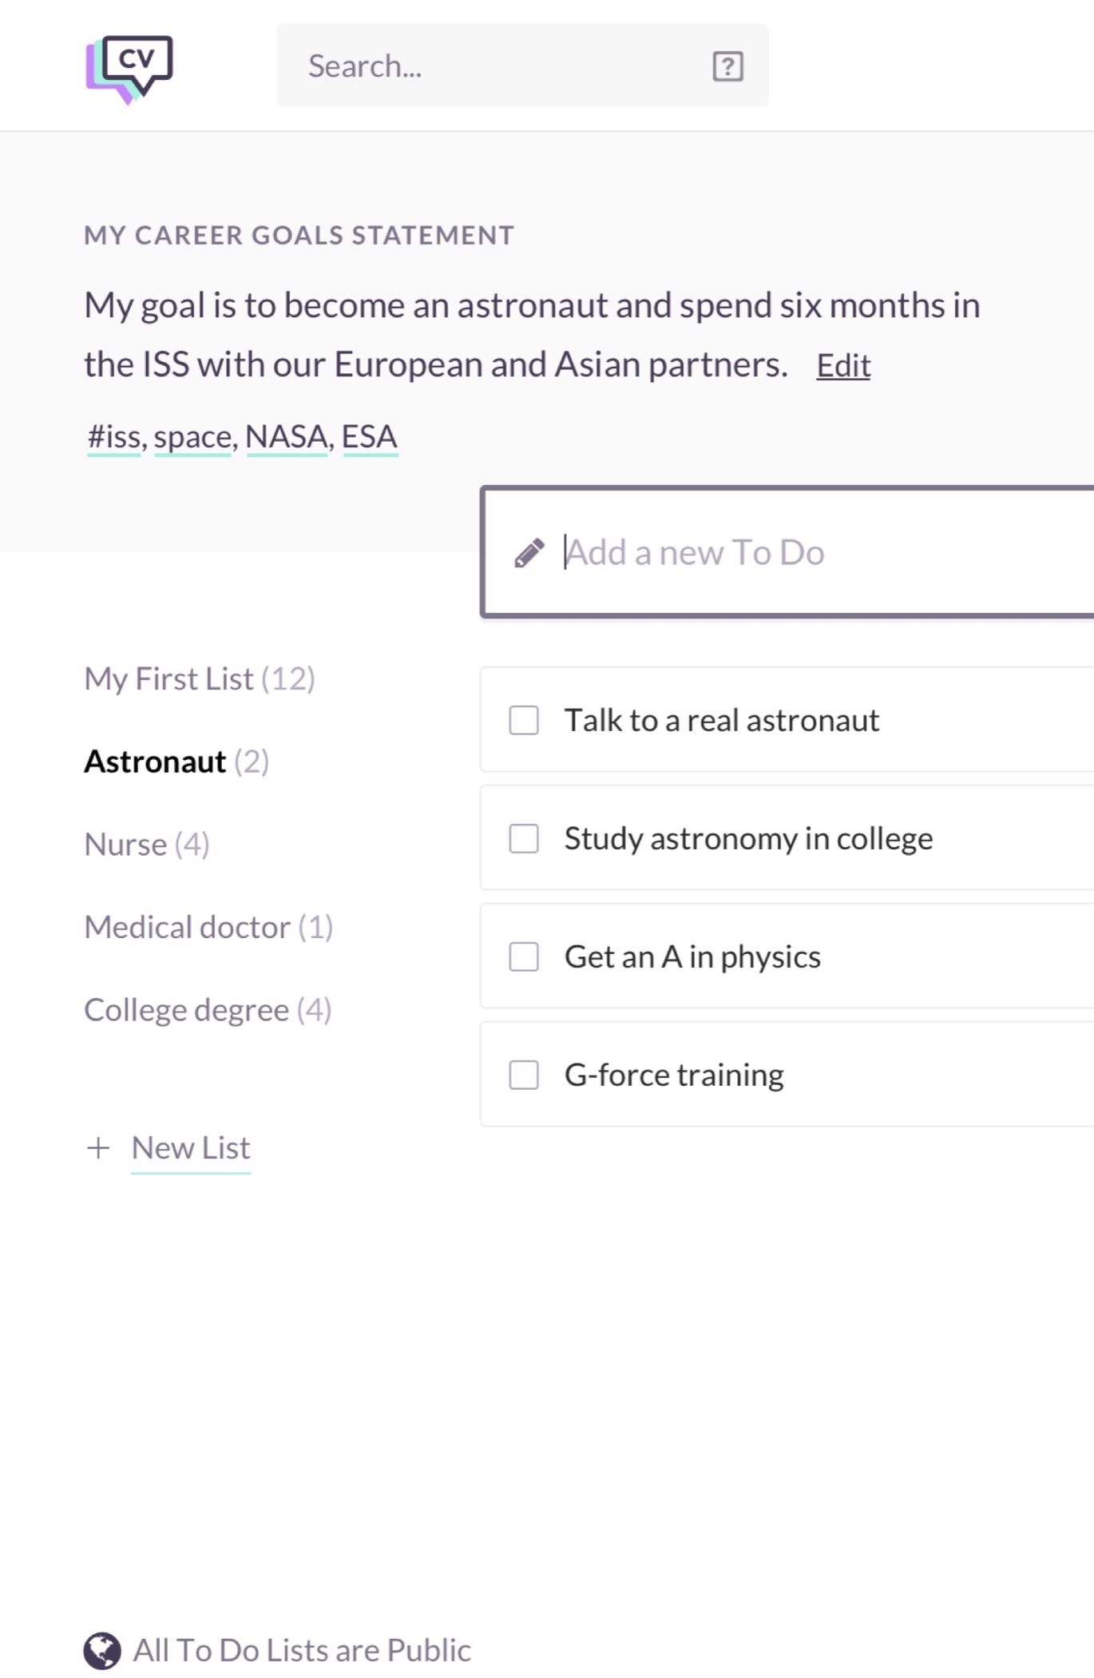Viewport: 1094px width, 1678px height.
Task: Click the globe icon for public lists
Action: (x=102, y=1650)
